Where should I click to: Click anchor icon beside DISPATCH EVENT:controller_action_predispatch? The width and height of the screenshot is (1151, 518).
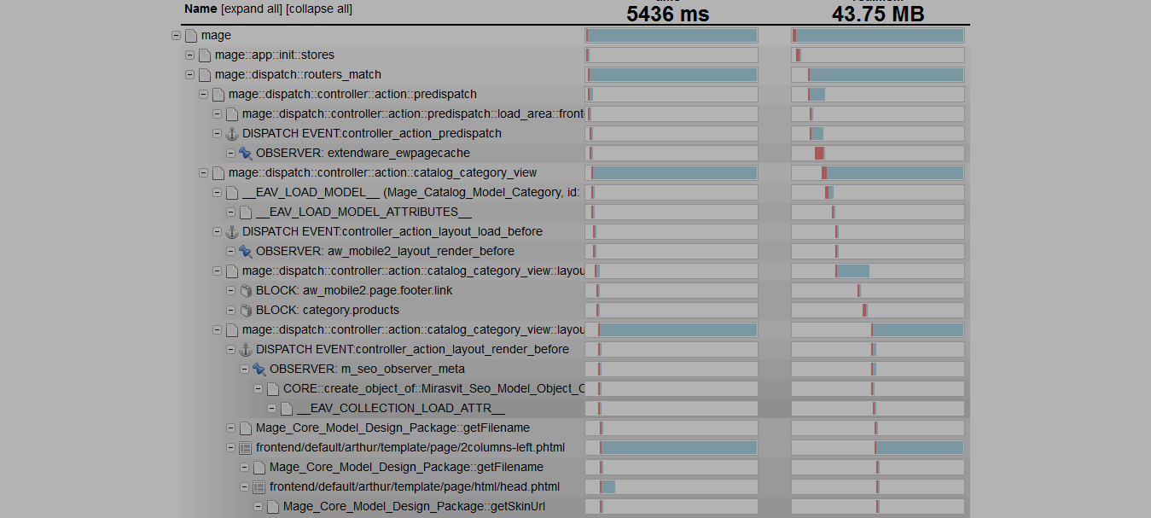[232, 134]
